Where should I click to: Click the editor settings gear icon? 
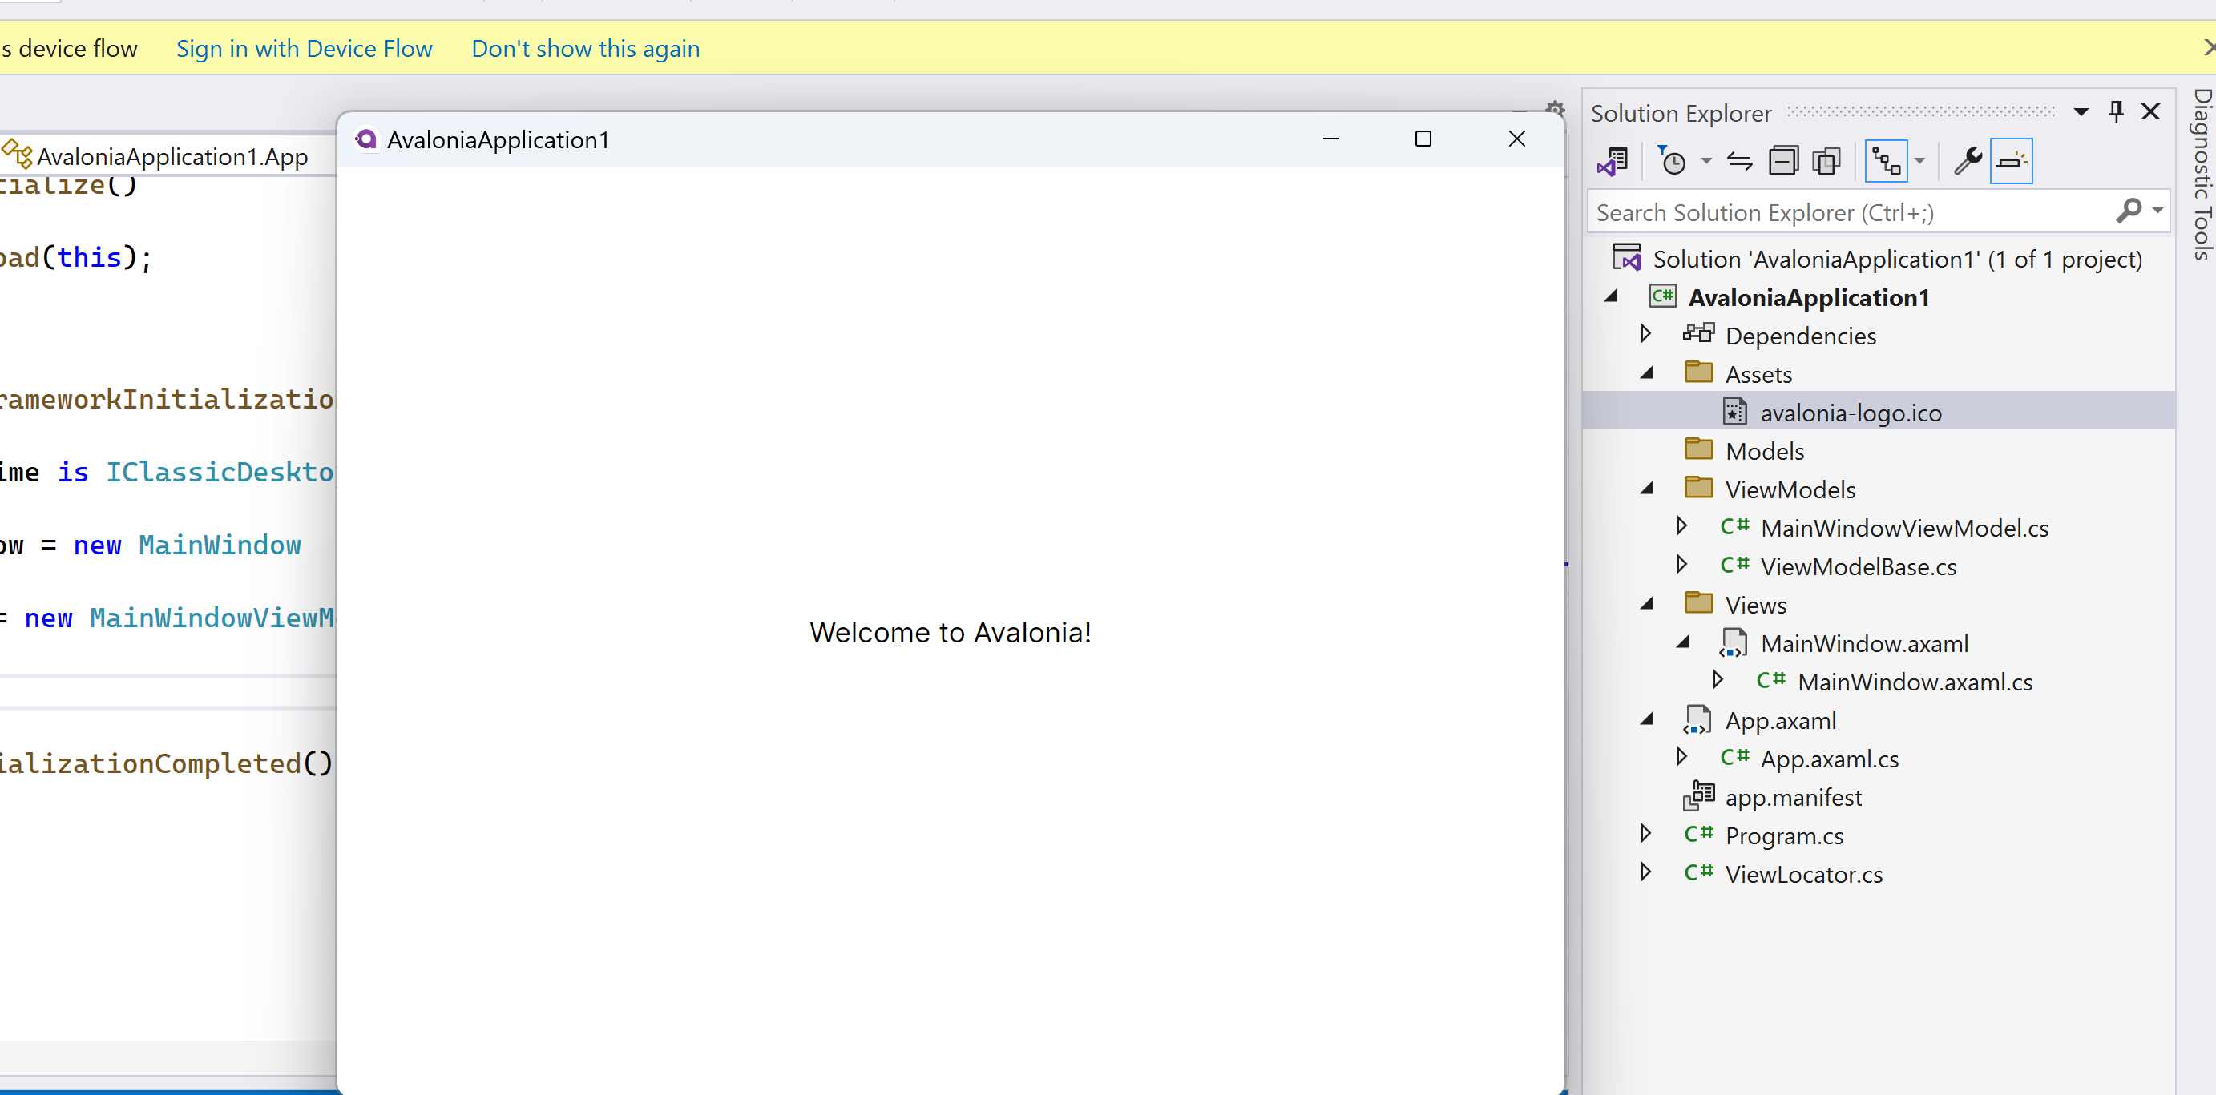(1555, 108)
